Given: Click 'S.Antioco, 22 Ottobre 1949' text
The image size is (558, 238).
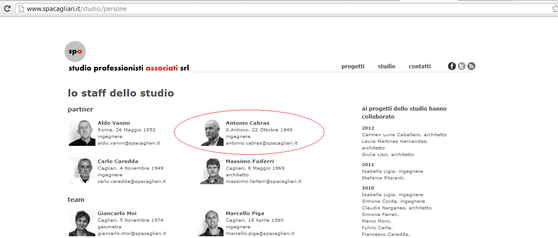Looking at the screenshot, I should tap(259, 130).
